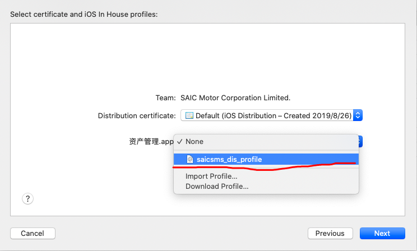The image size is (417, 251).
Task: Open help with the question mark button
Action: click(27, 199)
